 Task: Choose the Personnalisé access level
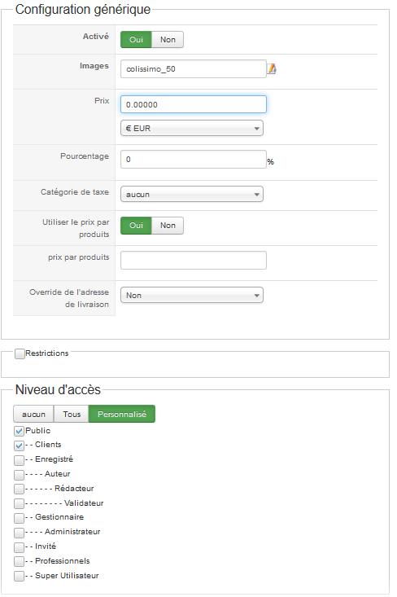coord(122,414)
